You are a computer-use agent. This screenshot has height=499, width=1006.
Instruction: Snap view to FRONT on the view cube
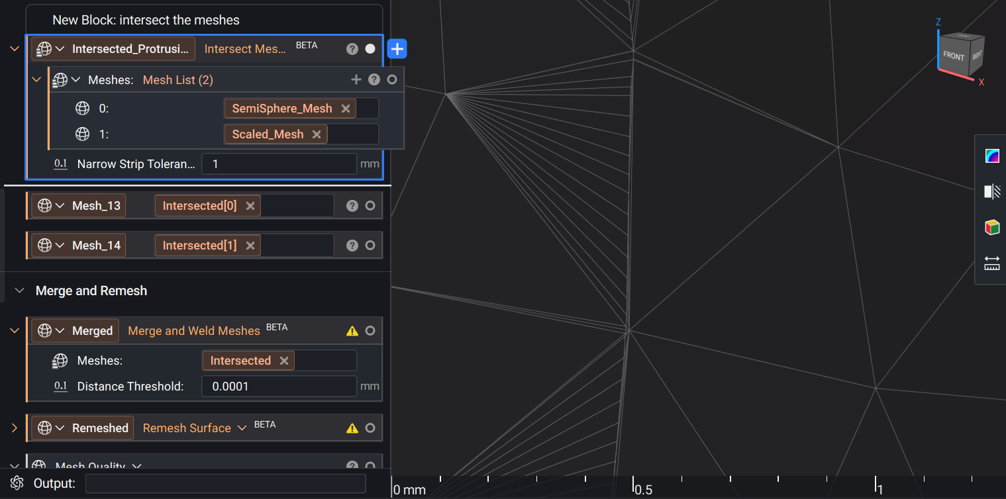click(954, 56)
